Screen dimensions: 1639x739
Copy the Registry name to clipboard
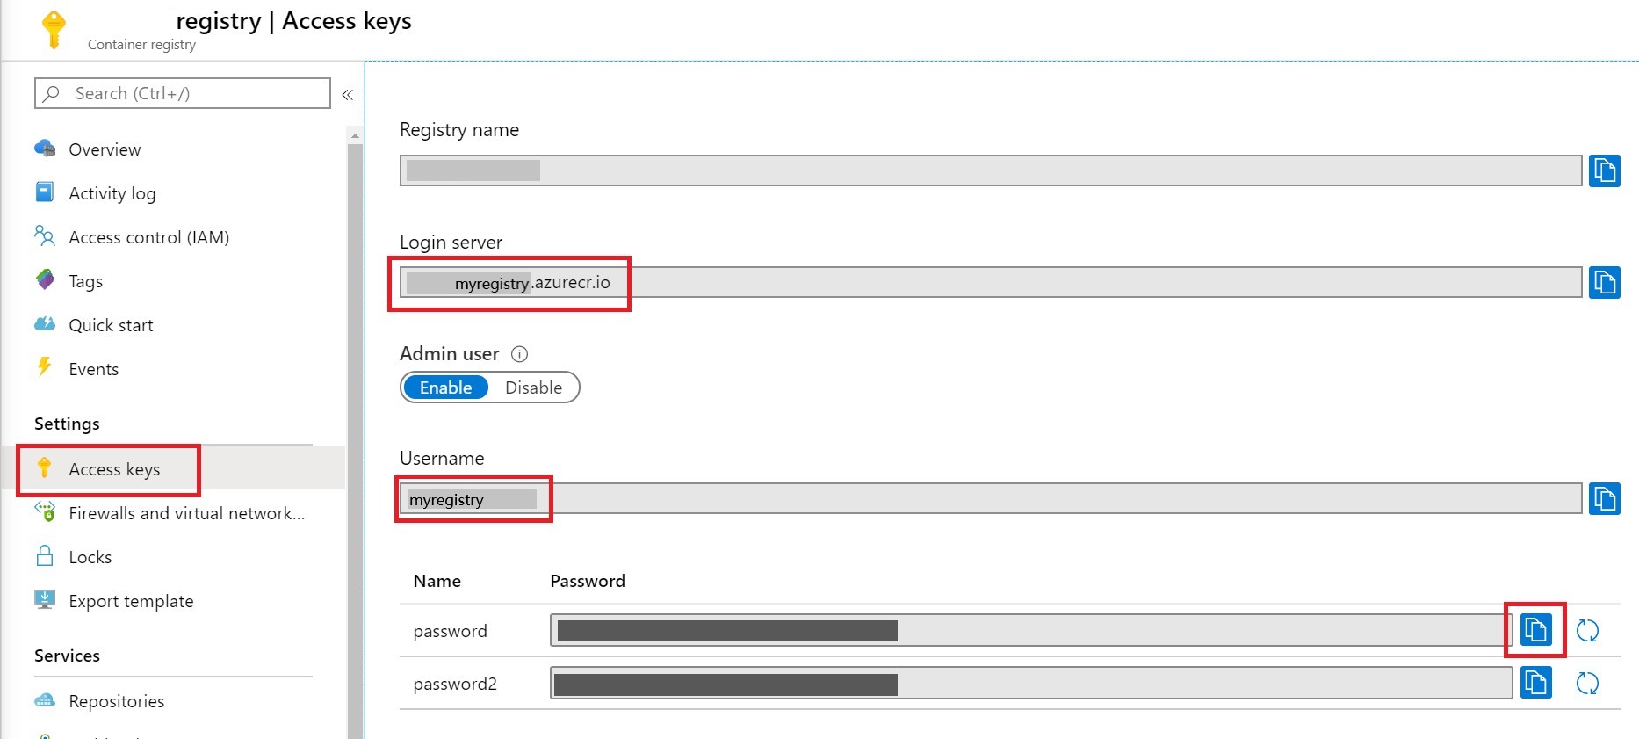click(1604, 170)
